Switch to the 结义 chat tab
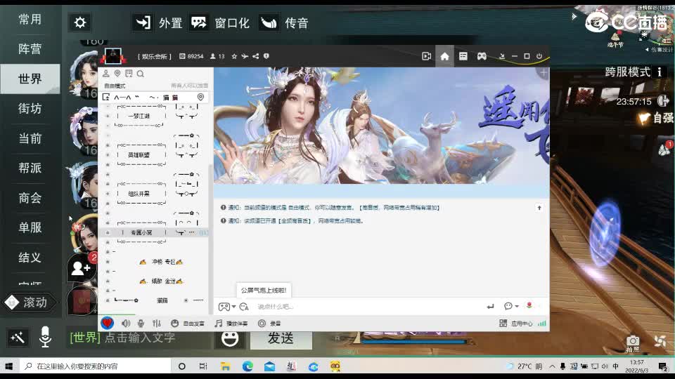This screenshot has height=379, width=675. [30, 258]
